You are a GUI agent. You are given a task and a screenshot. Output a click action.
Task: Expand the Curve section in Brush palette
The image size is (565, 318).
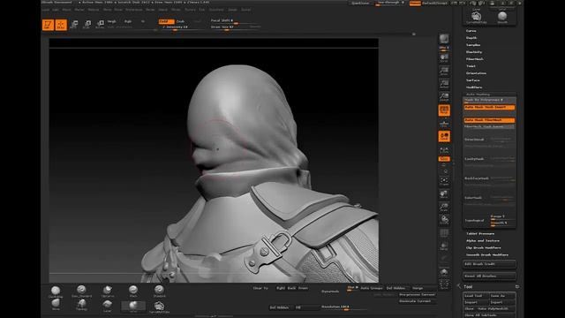471,31
